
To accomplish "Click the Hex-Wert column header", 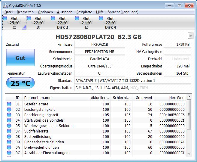I will [170, 98].
